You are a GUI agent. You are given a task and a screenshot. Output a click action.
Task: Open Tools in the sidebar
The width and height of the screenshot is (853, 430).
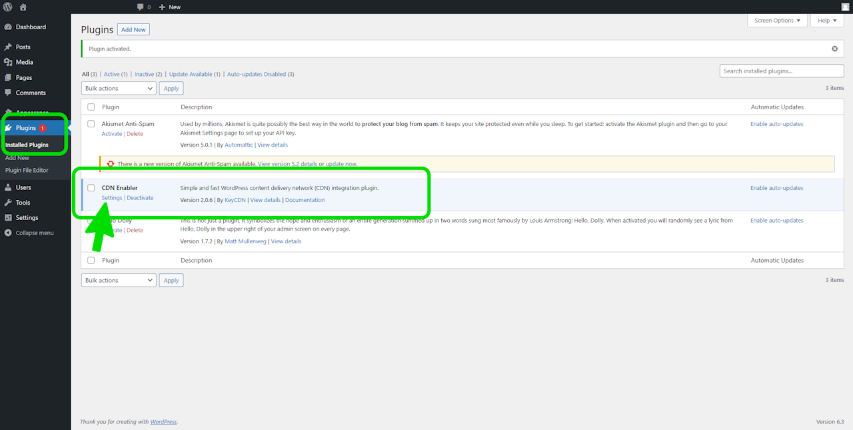[x=23, y=203]
